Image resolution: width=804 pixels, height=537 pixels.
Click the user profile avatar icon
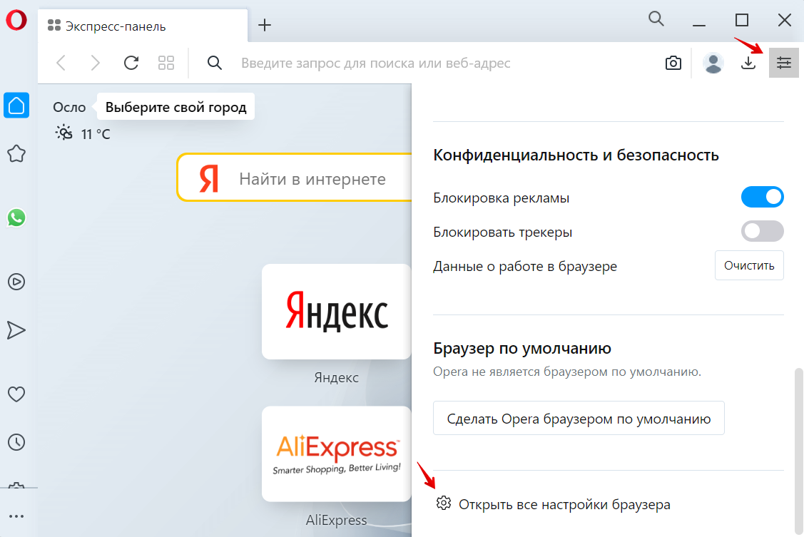(x=713, y=63)
